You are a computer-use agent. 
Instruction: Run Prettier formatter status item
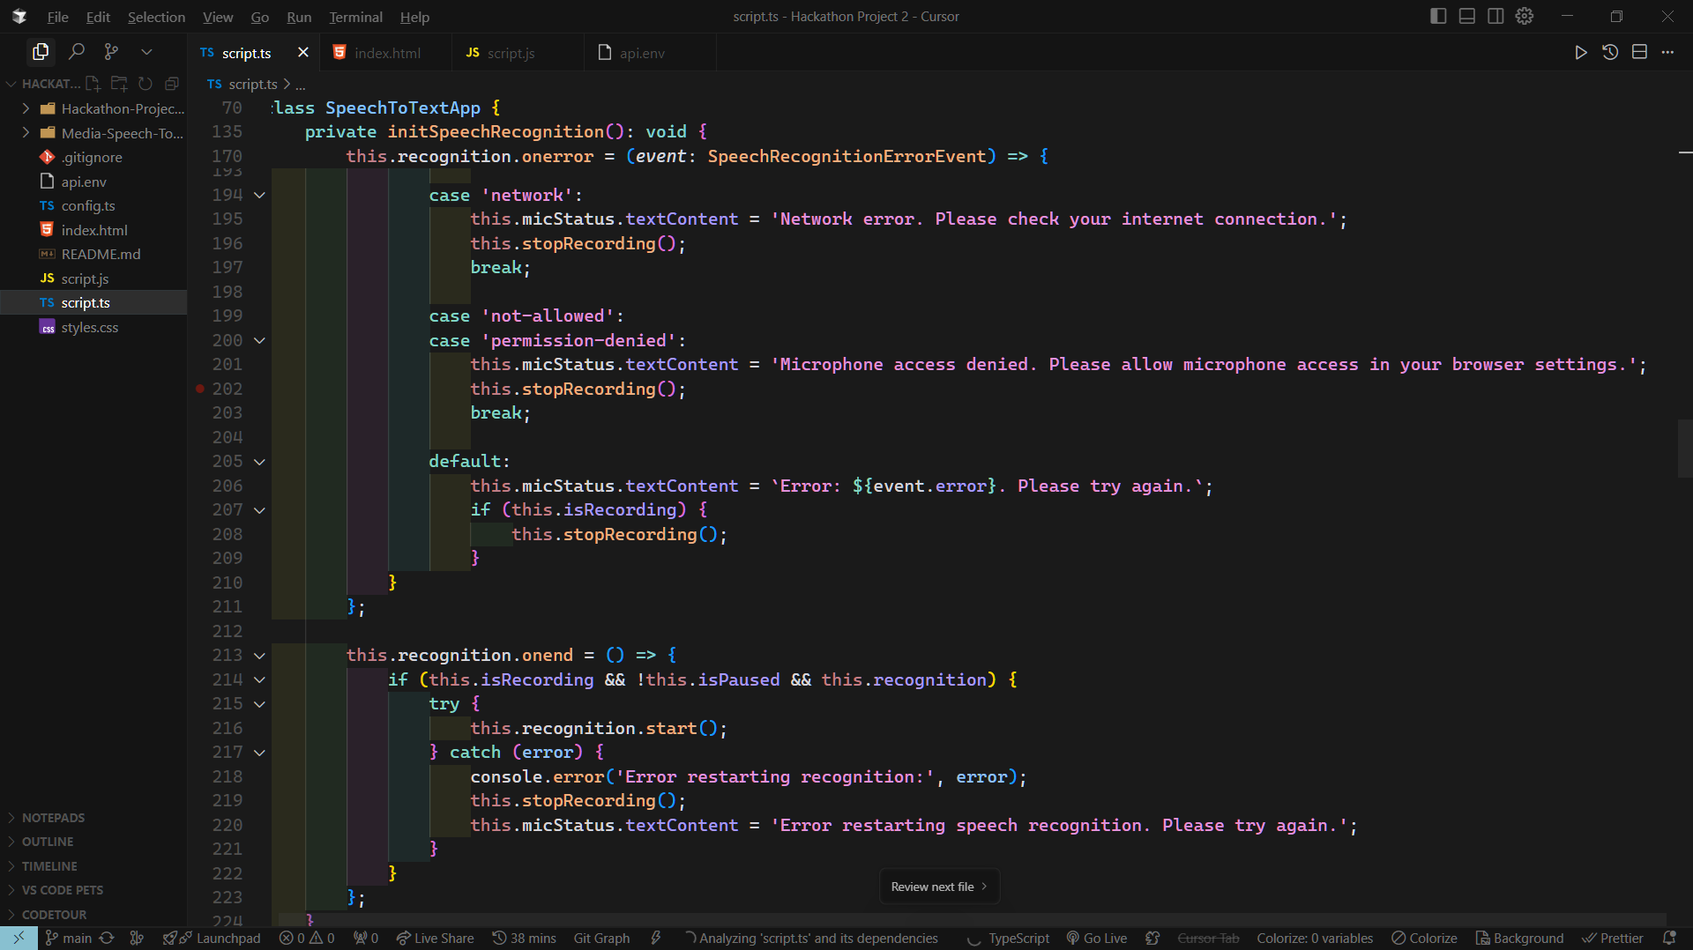click(1613, 939)
